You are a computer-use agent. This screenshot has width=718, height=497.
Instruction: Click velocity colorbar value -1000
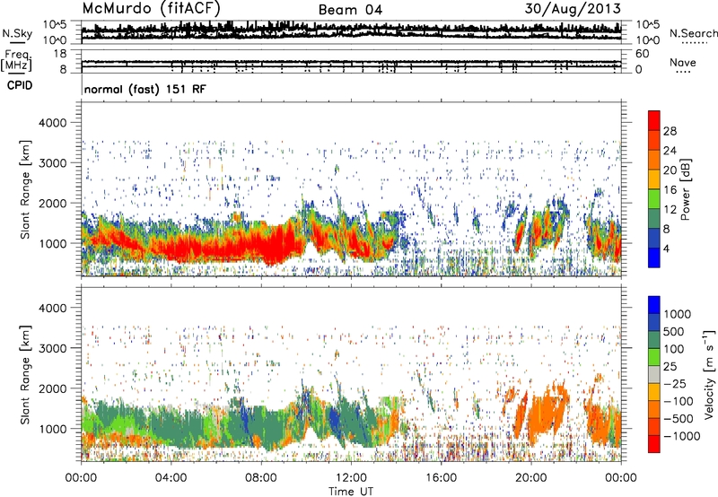681,436
